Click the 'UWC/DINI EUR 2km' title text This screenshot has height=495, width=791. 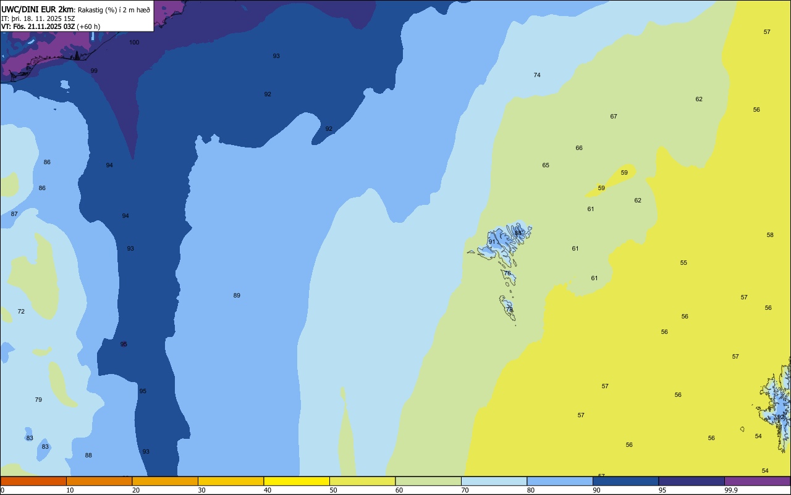point(37,9)
